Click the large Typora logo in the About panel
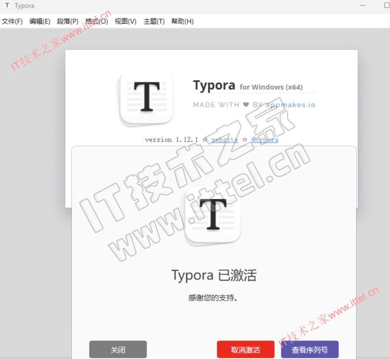Viewport: 390px width, 359px height. [x=147, y=98]
